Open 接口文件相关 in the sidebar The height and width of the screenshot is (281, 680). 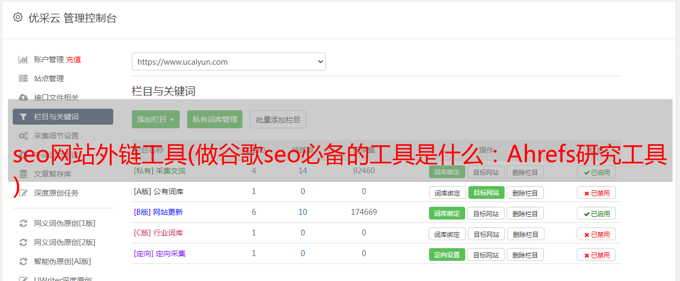coord(56,98)
